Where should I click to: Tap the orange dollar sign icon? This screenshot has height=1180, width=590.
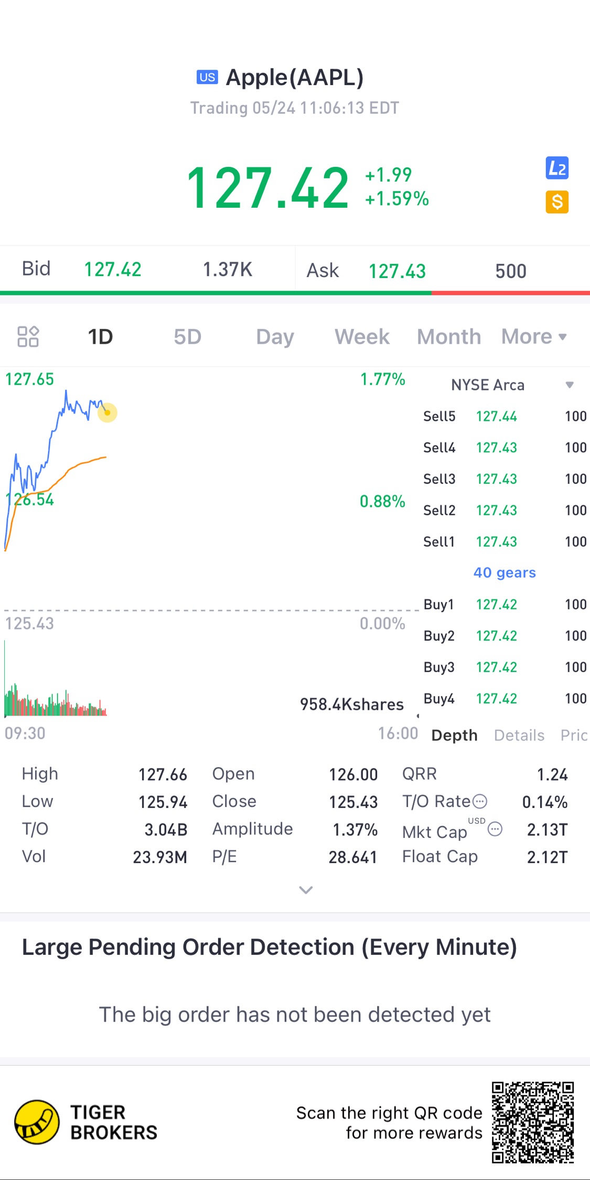tap(556, 202)
